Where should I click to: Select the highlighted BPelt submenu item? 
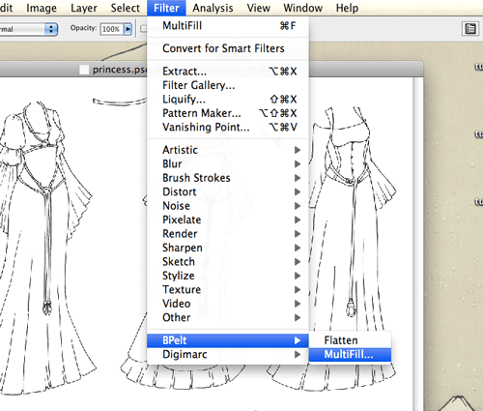(x=228, y=340)
